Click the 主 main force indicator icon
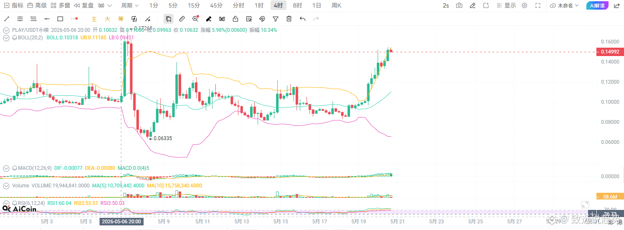This screenshot has height=230, width=624. [94, 19]
